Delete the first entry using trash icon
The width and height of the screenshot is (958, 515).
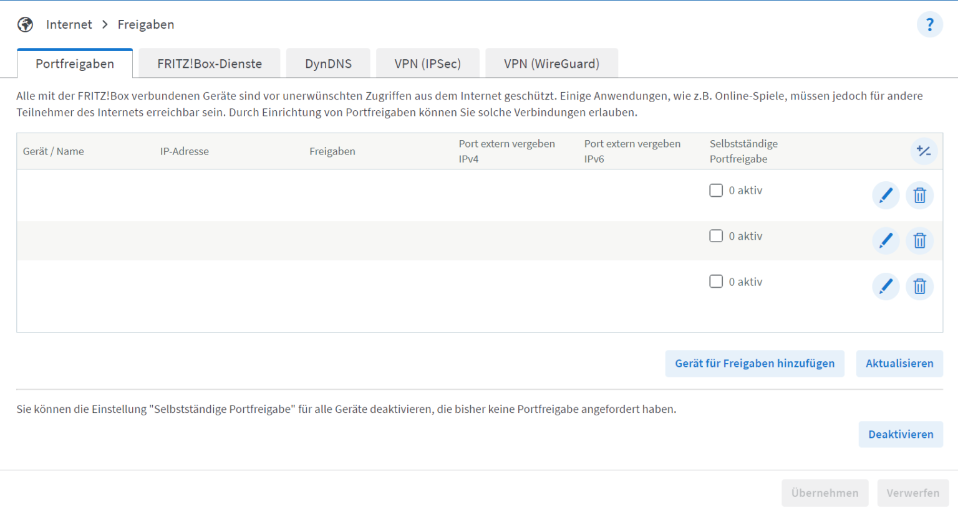919,195
